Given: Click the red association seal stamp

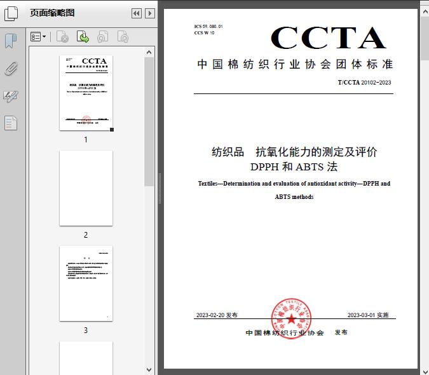Looking at the screenshot, I should (291, 318).
